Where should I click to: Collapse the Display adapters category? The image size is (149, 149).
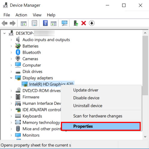click(11, 78)
